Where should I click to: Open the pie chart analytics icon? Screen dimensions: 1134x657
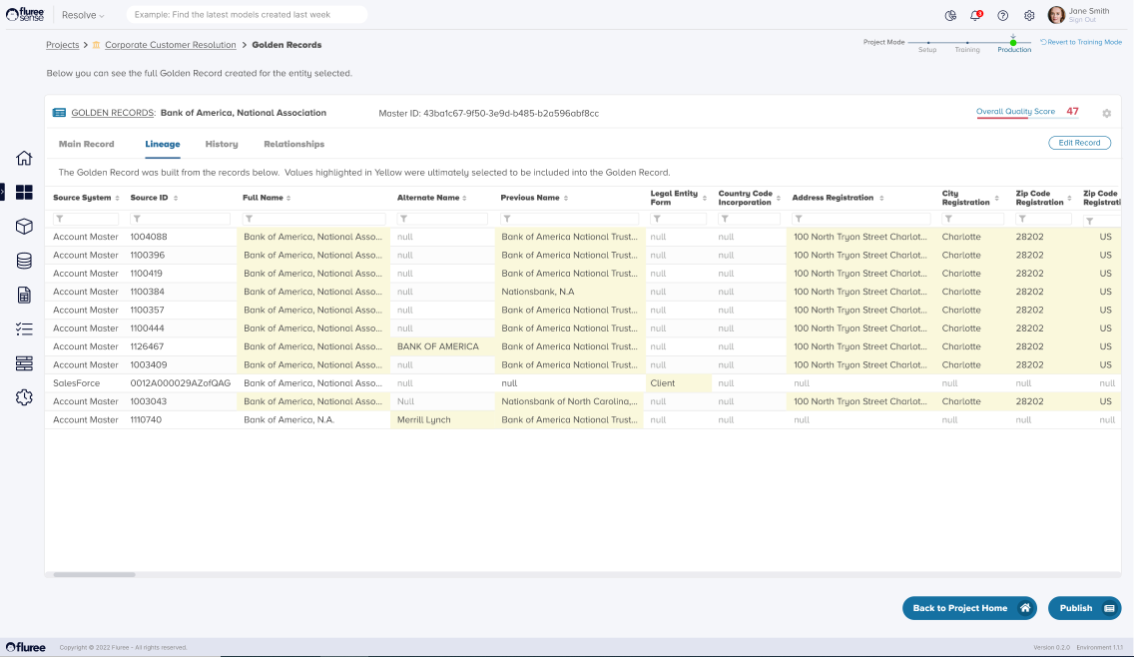click(x=950, y=15)
